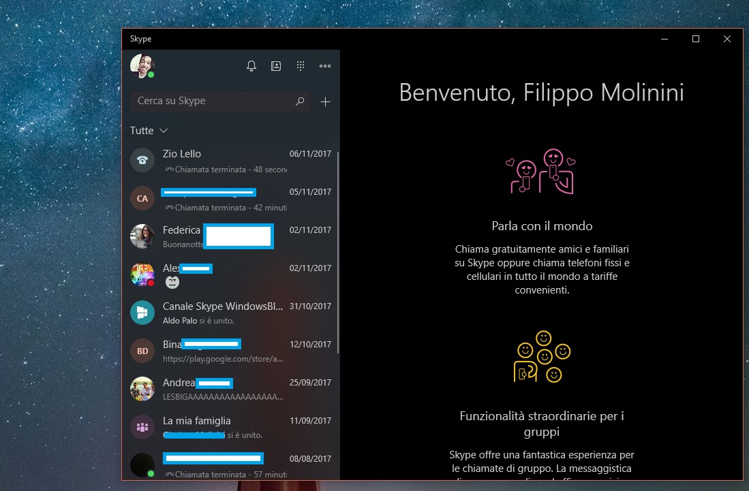
Task: Open the Bina conversation
Action: coord(231,351)
